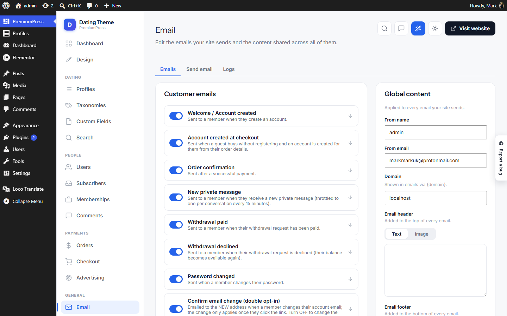Expand the Order confirmation email arrow
507x316 pixels.
[x=350, y=170]
